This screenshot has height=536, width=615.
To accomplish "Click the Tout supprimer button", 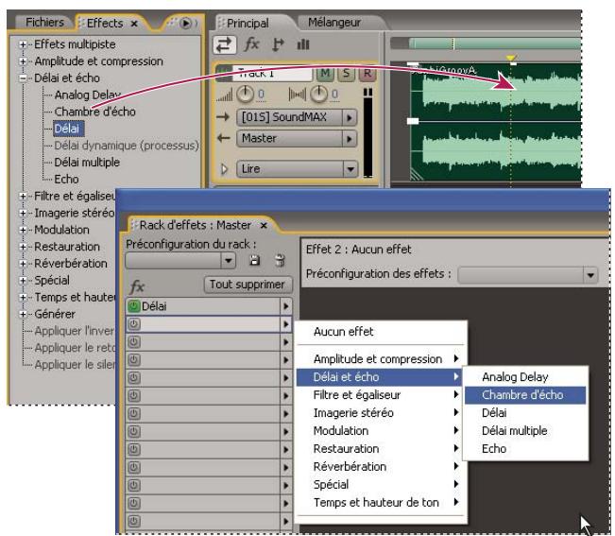I will (x=248, y=285).
